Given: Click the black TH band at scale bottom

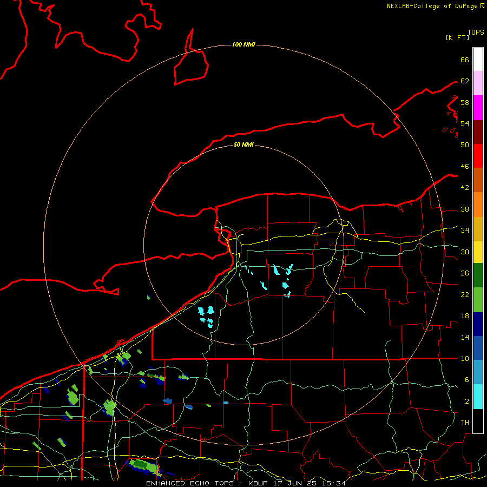Looking at the screenshot, I should tap(478, 421).
